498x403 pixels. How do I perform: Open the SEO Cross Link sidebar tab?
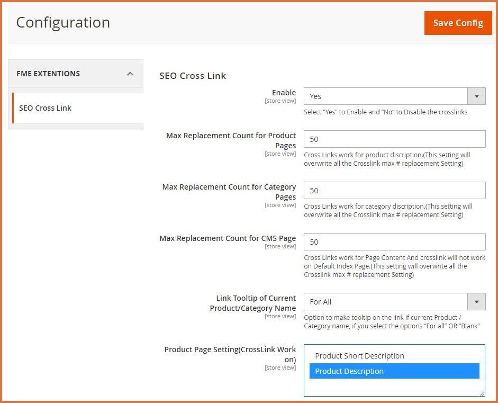(x=46, y=108)
